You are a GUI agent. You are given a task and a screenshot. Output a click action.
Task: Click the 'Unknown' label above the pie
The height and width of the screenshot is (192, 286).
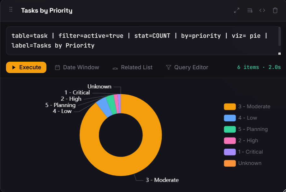click(x=99, y=87)
